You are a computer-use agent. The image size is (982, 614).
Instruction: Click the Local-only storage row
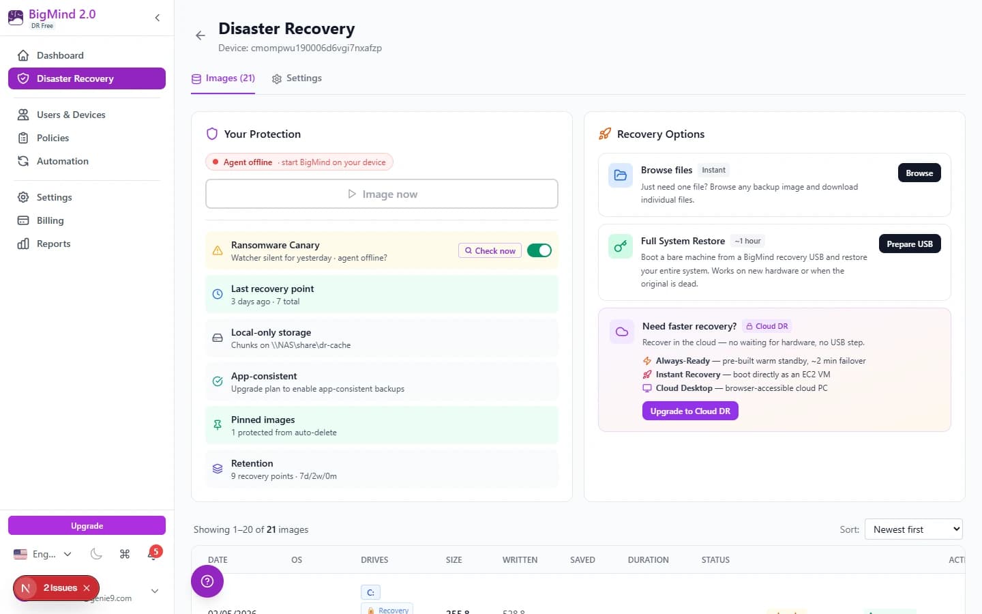point(382,338)
